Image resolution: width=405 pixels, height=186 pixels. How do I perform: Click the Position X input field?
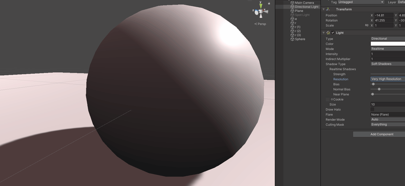384,15
